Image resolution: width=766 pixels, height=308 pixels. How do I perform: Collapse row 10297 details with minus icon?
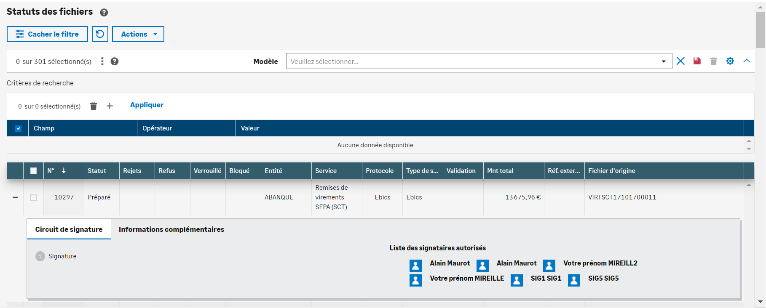15,197
